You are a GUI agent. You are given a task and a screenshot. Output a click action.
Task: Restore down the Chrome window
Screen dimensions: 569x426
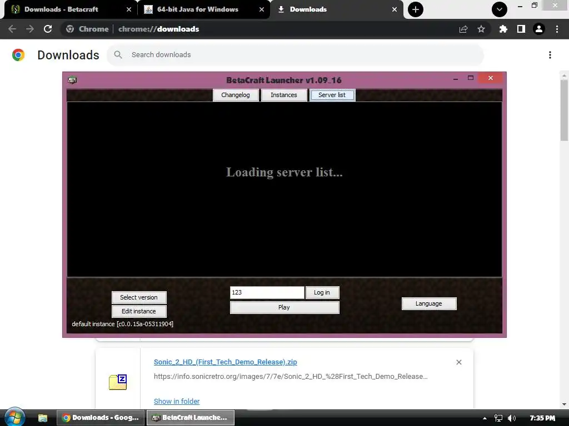tap(534, 6)
